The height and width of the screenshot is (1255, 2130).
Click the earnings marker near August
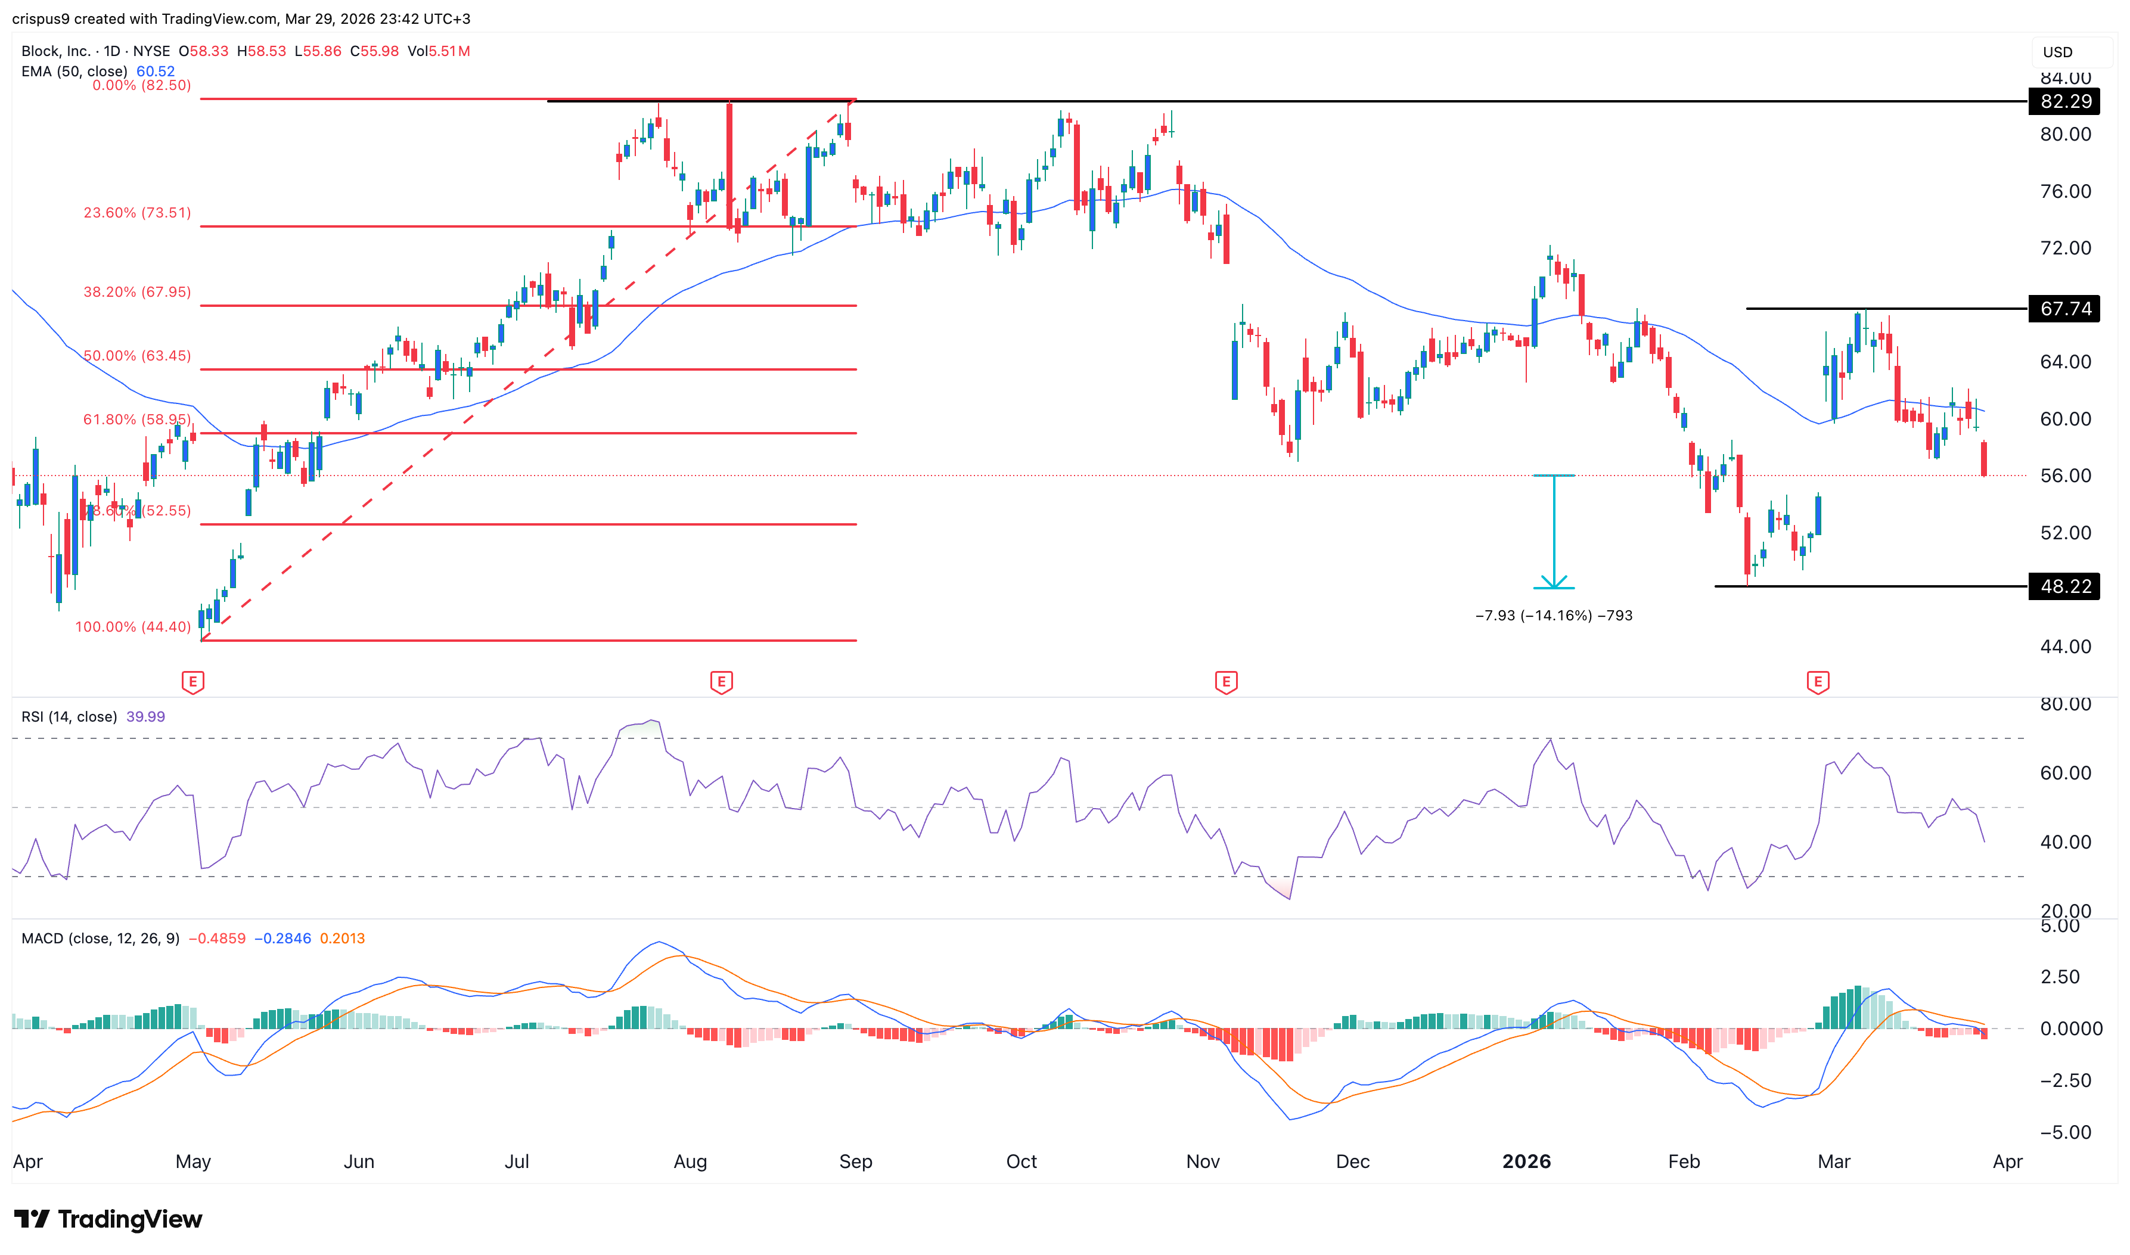pos(721,682)
